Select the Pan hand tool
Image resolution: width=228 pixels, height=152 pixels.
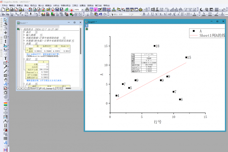[5, 80]
